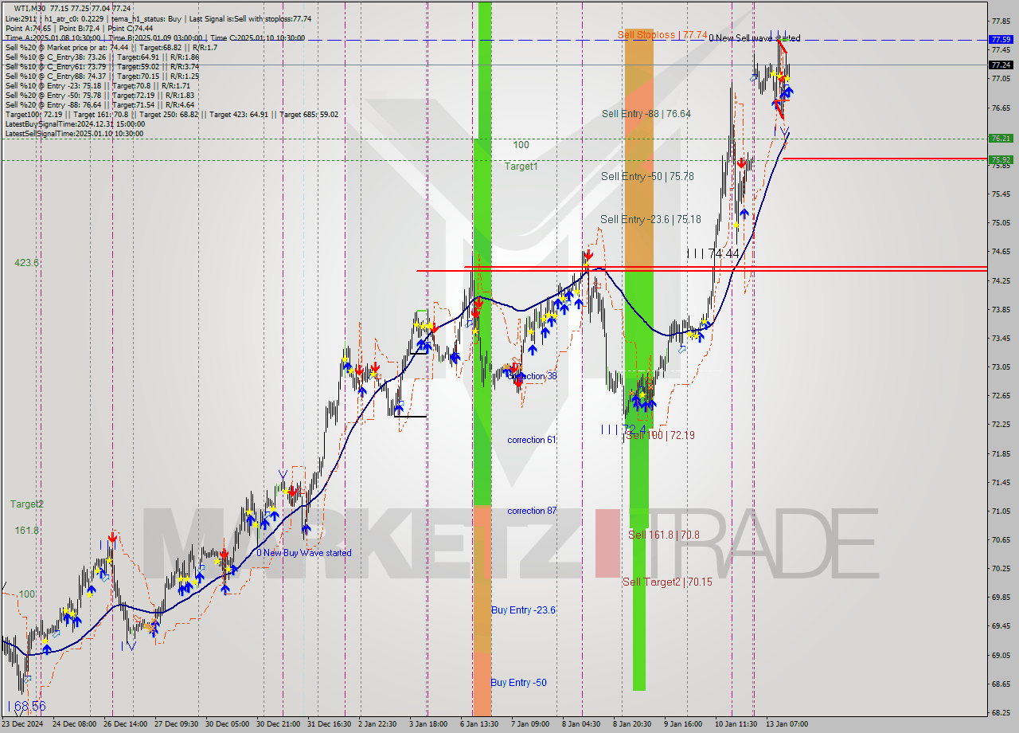
Task: Select the 'correction 87' label
Action: pyautogui.click(x=532, y=511)
